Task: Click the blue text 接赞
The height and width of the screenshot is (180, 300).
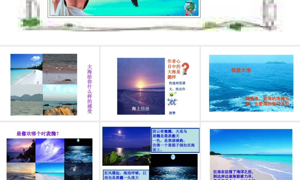Action: click(x=172, y=113)
